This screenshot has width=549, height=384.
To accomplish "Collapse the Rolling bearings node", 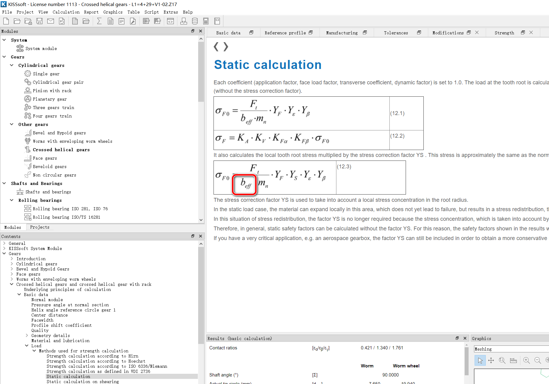I will (x=11, y=200).
